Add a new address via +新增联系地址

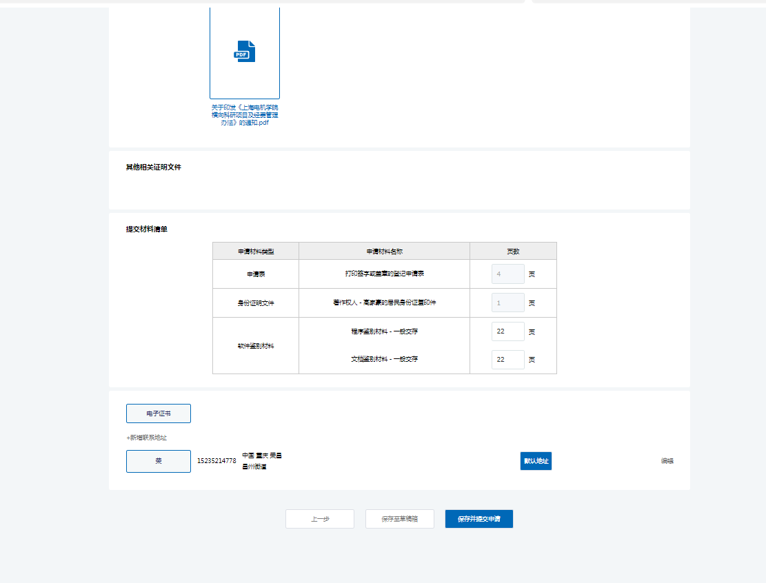[146, 438]
